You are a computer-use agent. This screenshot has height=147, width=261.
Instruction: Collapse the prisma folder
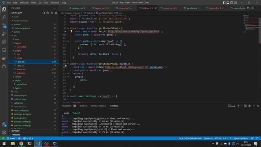click(12, 24)
